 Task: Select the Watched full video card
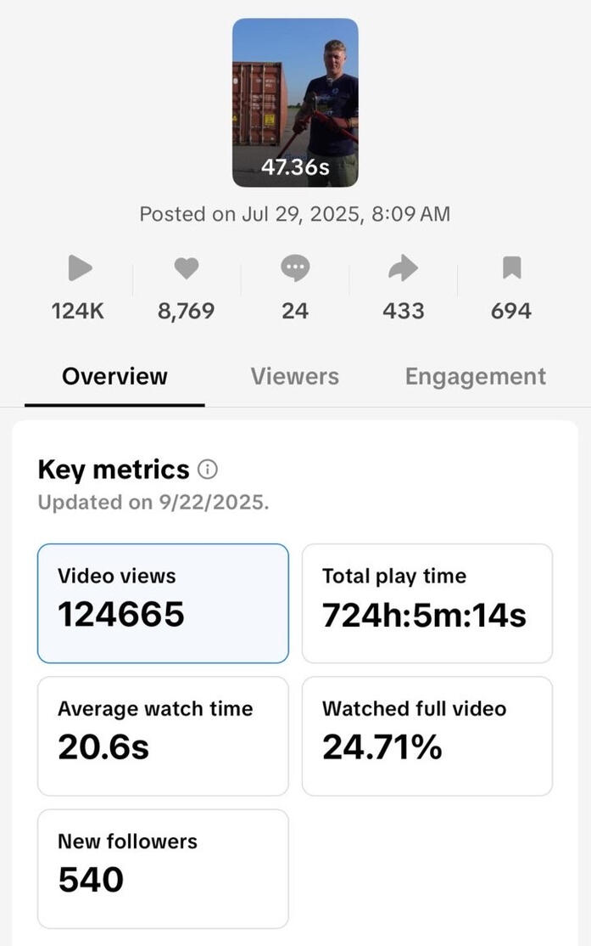(x=427, y=735)
